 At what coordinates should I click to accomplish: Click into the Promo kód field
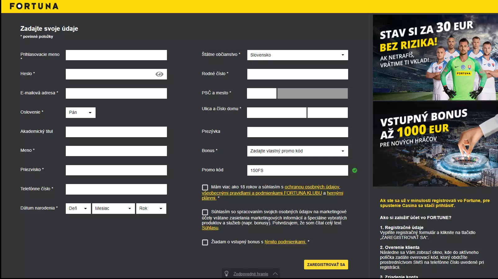pos(297,170)
